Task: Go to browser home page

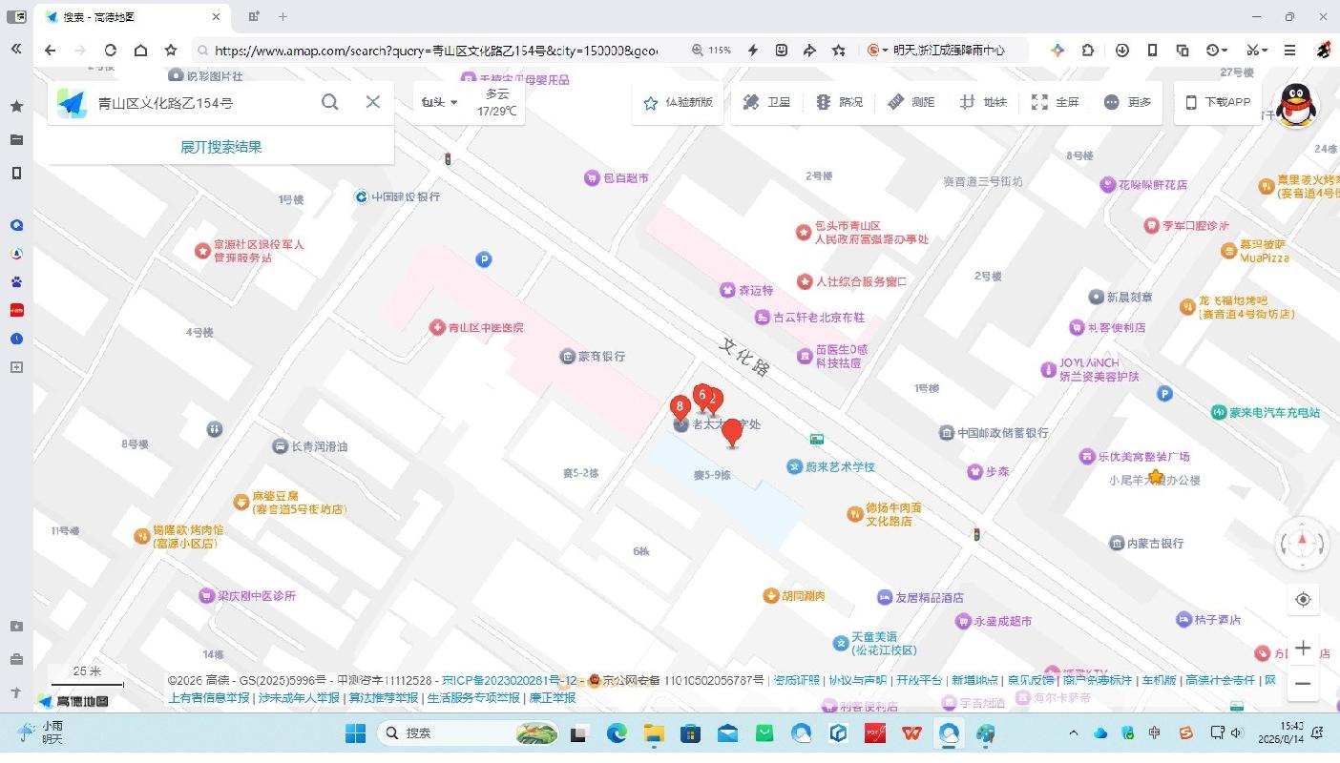Action: pos(140,51)
